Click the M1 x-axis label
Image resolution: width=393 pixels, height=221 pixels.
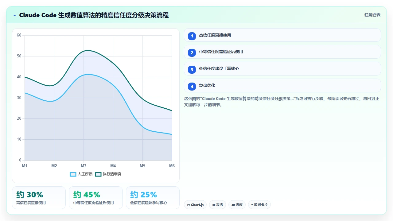[x=25, y=166]
